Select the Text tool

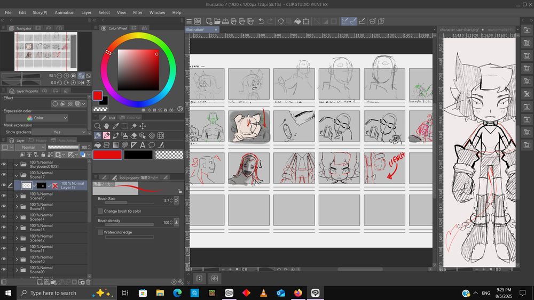(x=143, y=145)
